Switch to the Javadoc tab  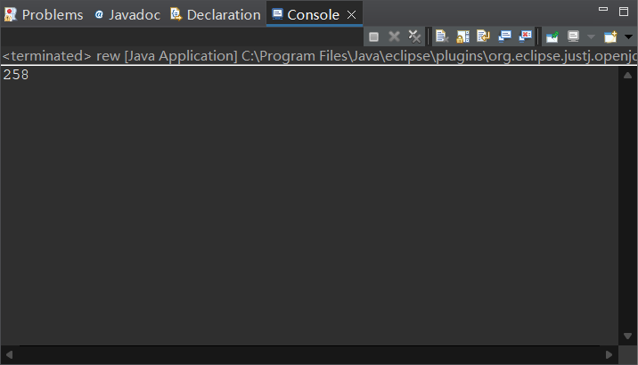click(127, 14)
